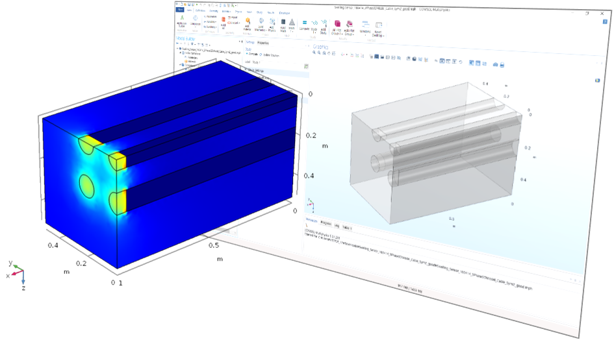The height and width of the screenshot is (340, 614).
Task: Open the Add Material icon
Action: coord(248,24)
